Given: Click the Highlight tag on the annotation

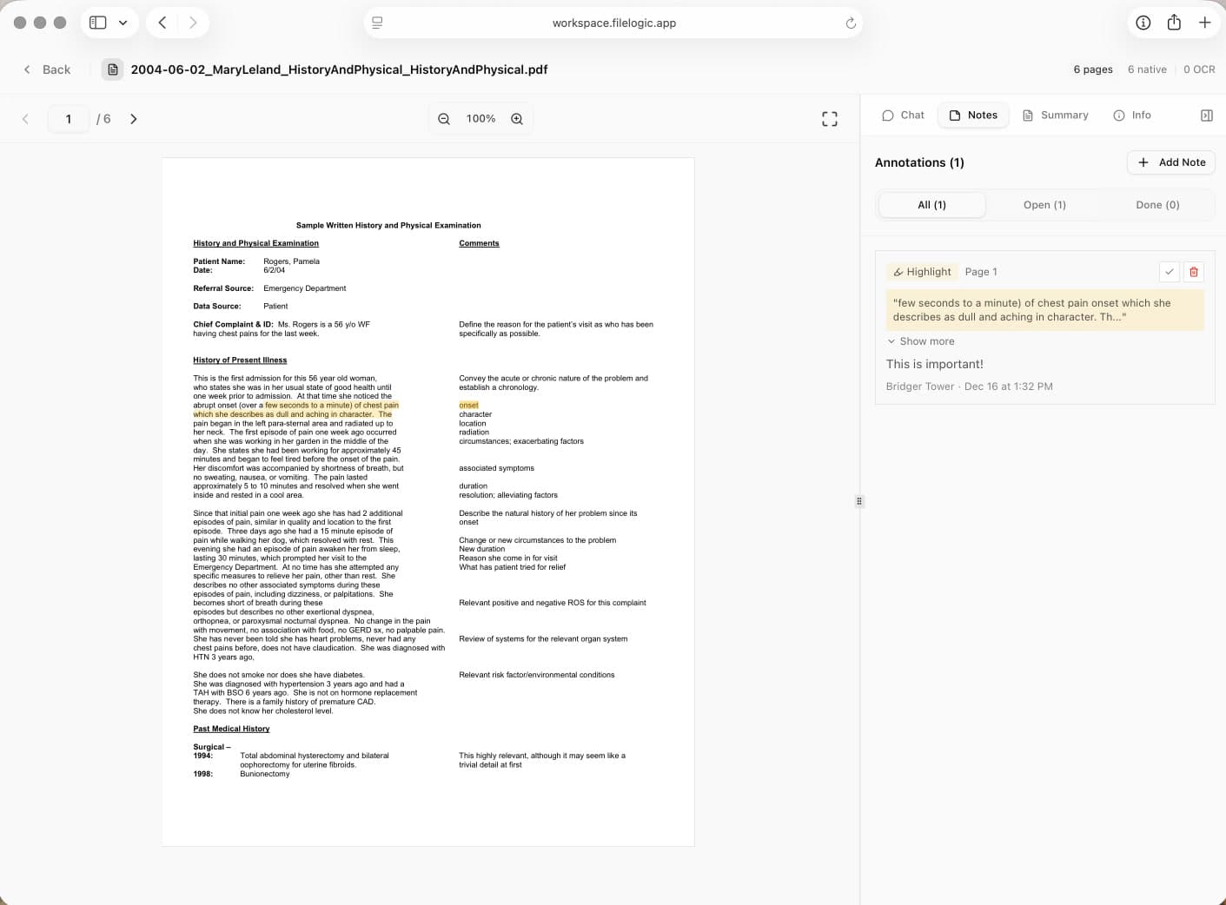Looking at the screenshot, I should tap(922, 272).
